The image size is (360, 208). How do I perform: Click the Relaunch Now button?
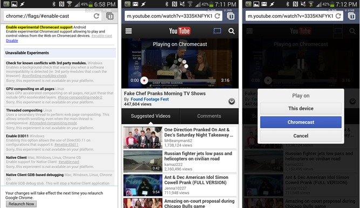click(21, 204)
